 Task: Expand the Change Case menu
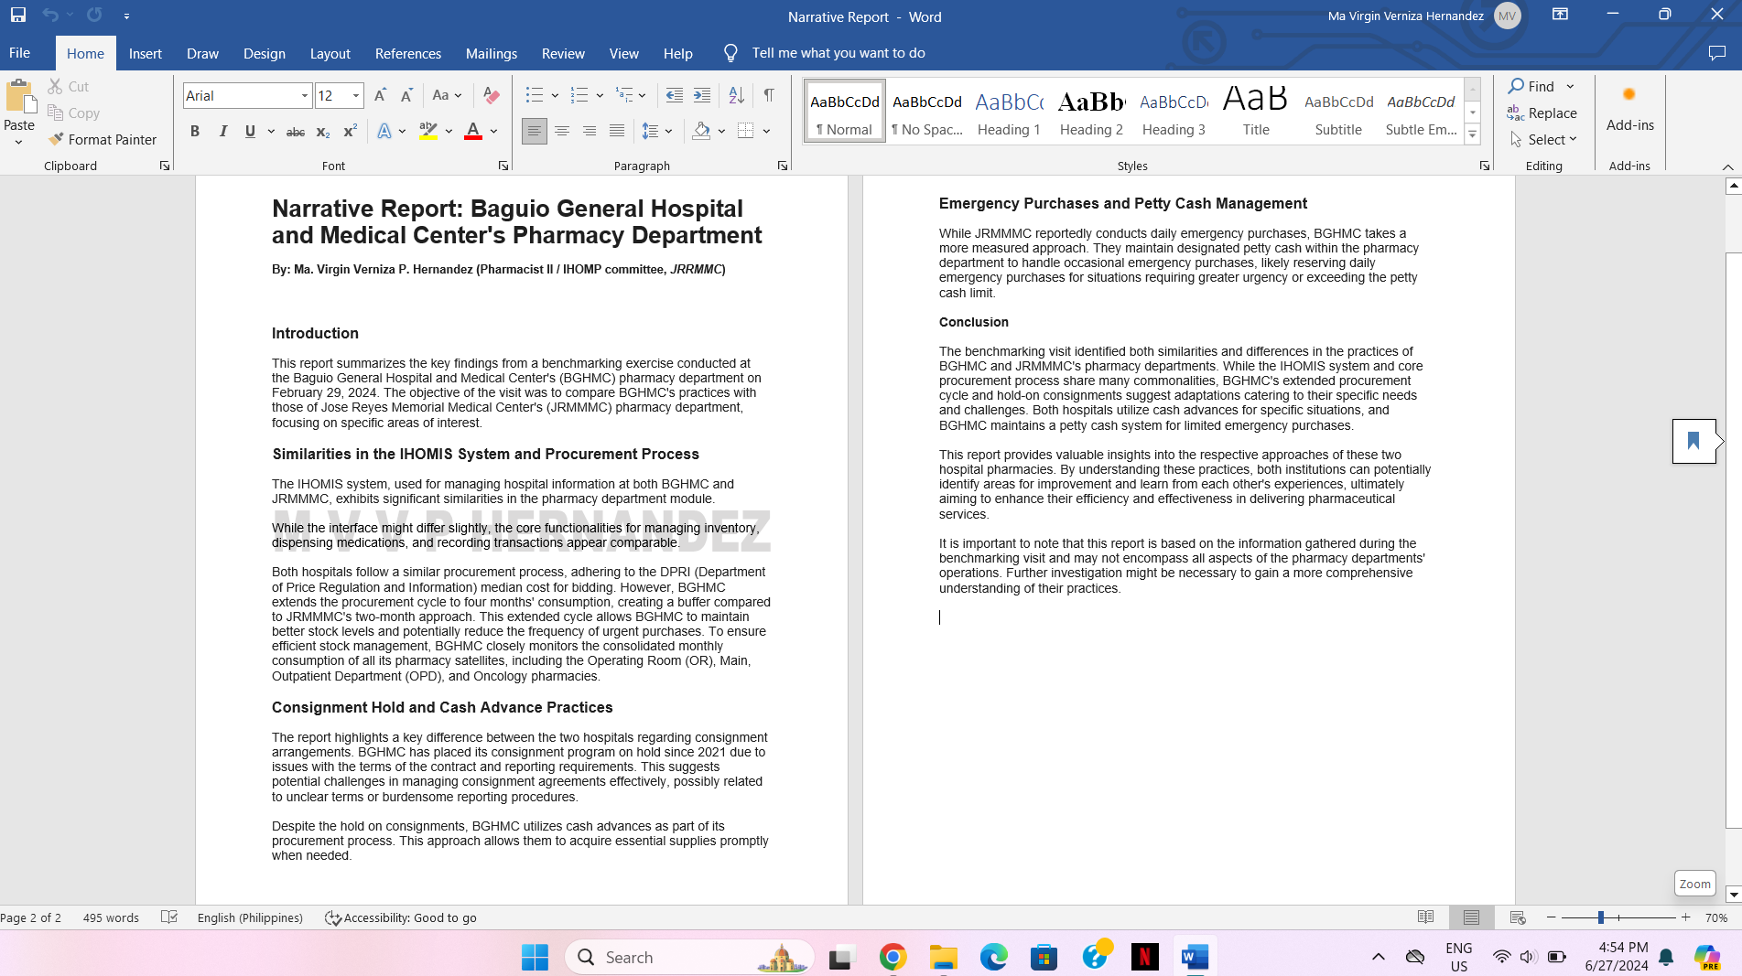[447, 95]
